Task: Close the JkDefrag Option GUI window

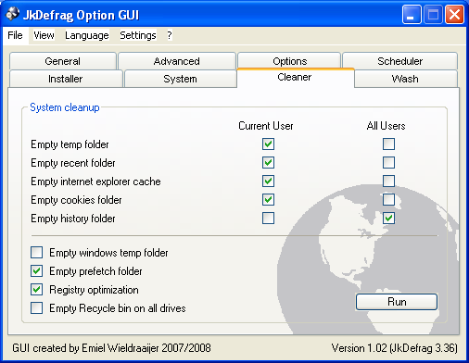Action: pyautogui.click(x=454, y=15)
